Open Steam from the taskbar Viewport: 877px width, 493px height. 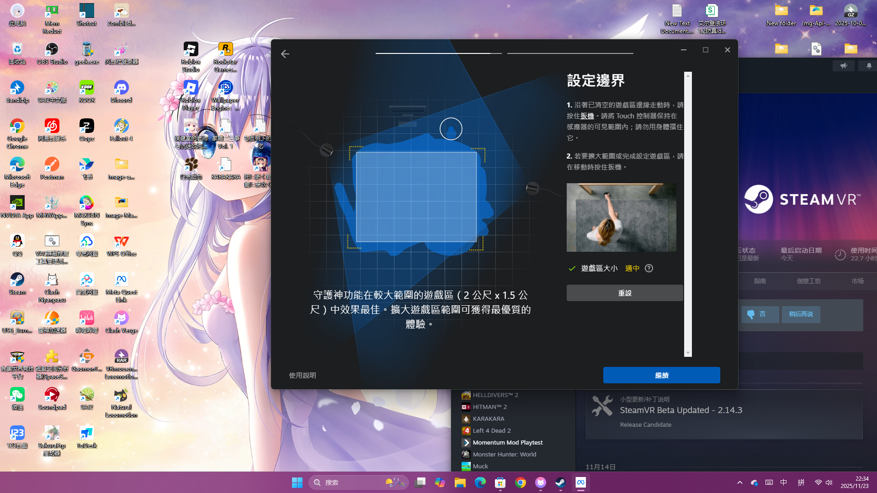[x=560, y=482]
